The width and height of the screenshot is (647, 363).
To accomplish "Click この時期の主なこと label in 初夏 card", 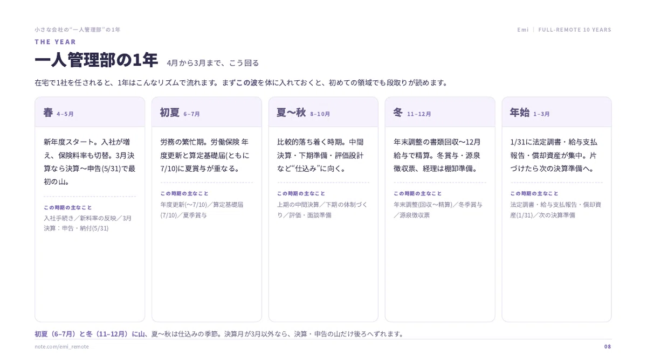I will click(x=184, y=193).
